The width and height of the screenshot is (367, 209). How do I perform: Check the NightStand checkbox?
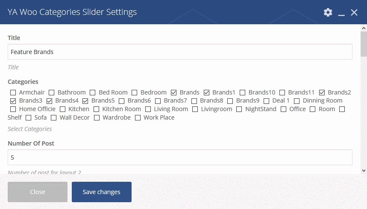[x=239, y=109]
